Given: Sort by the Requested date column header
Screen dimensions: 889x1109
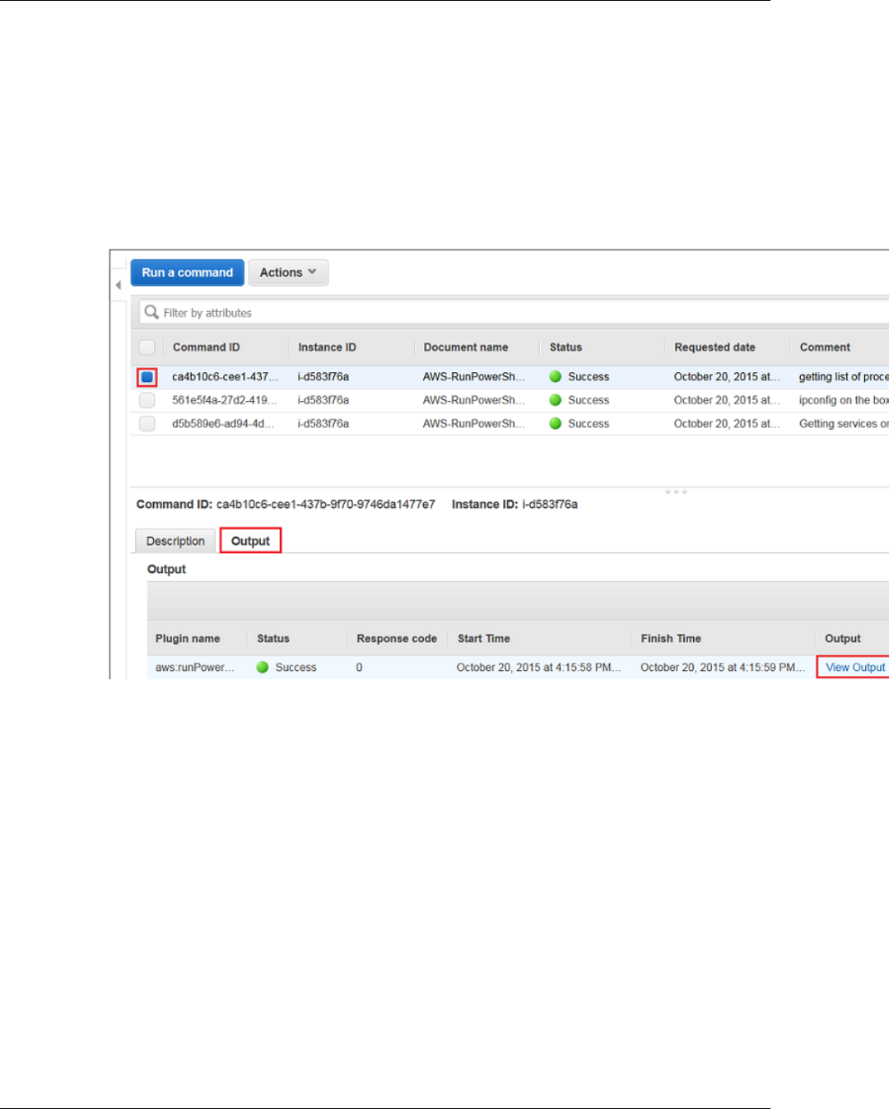Looking at the screenshot, I should 714,347.
